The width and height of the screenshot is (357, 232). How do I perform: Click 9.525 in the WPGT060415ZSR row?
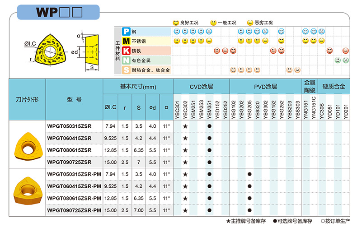point(110,138)
